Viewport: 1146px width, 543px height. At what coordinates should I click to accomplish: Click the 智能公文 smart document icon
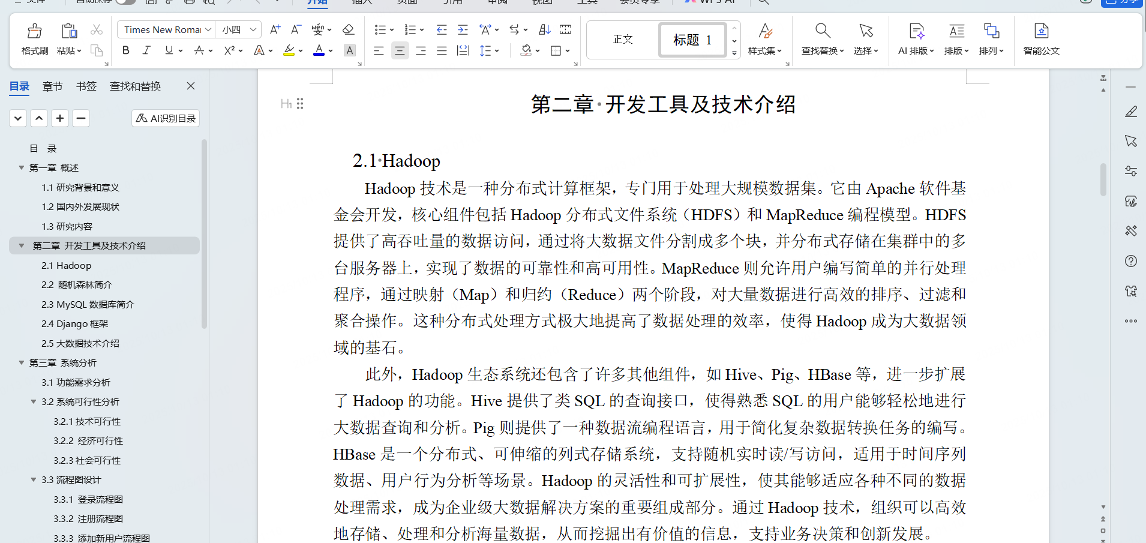pyautogui.click(x=1041, y=38)
